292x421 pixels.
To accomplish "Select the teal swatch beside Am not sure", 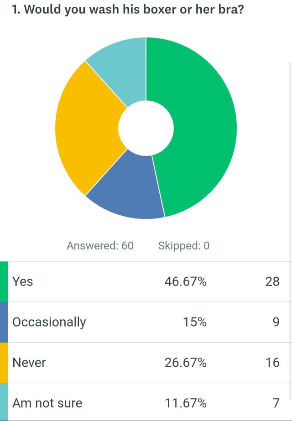I will point(4,402).
